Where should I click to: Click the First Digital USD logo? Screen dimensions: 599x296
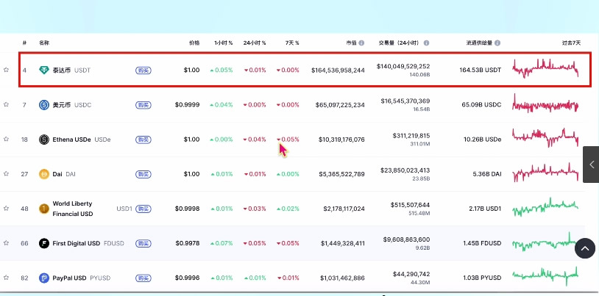pos(44,243)
